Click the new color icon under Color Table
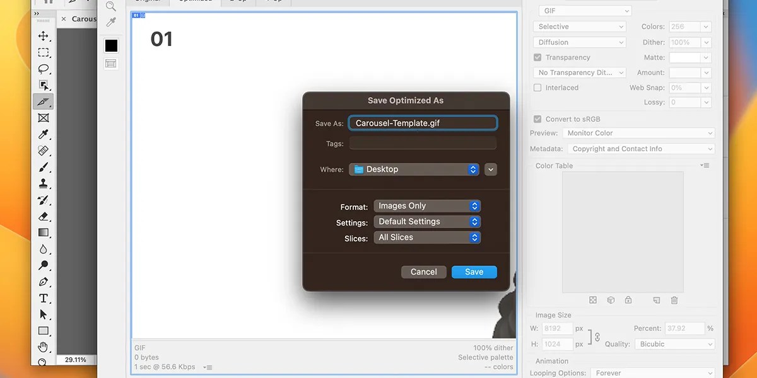 click(656, 301)
